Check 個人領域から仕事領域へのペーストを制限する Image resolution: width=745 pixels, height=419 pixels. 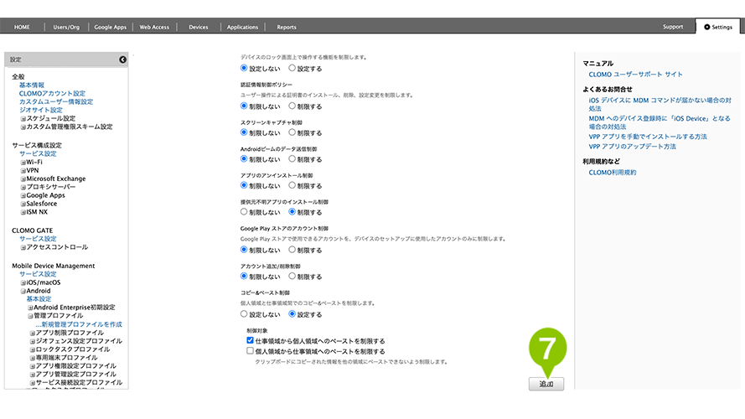(250, 350)
